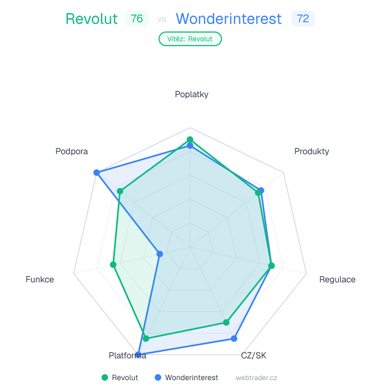Click Revolut score badge 76
The height and width of the screenshot is (391, 380).
pos(137,19)
